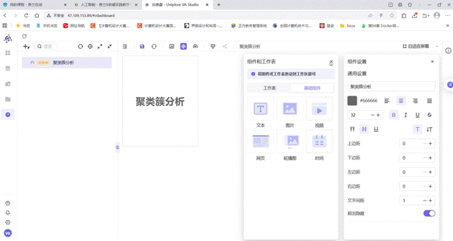Decrease font size with minus stepper

click(x=372, y=115)
